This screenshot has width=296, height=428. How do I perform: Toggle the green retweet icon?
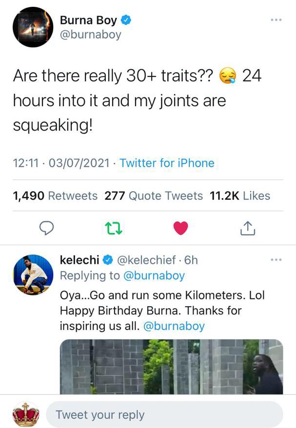click(x=114, y=229)
